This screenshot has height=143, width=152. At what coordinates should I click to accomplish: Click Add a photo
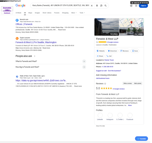[138, 83]
